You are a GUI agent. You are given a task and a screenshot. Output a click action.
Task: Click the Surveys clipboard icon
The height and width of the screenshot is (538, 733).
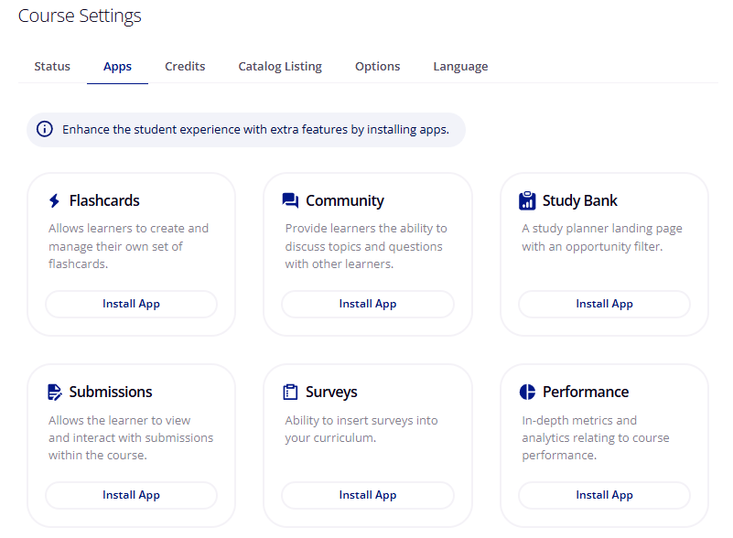(x=290, y=392)
